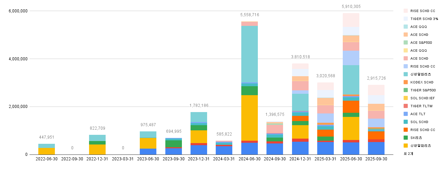This screenshot has width=447, height=170.
Task: Select the yellow segment of 2022-06-30 bar
Action: [47, 151]
